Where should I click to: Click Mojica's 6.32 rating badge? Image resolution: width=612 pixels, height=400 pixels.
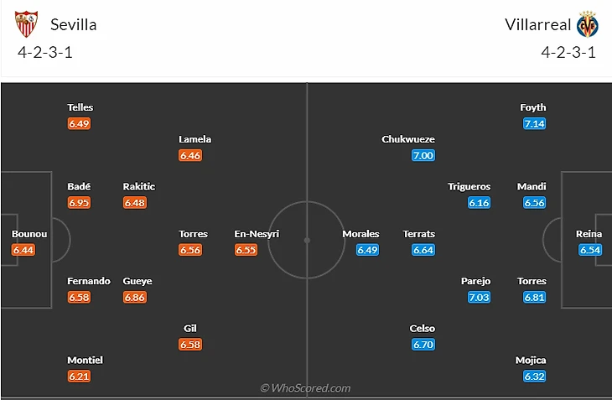coord(534,376)
